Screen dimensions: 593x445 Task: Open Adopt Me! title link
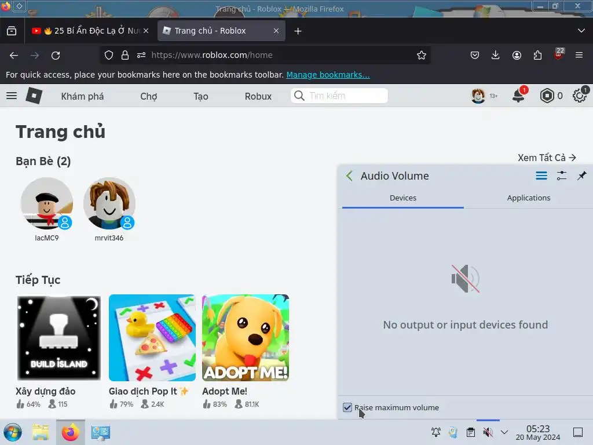click(225, 391)
